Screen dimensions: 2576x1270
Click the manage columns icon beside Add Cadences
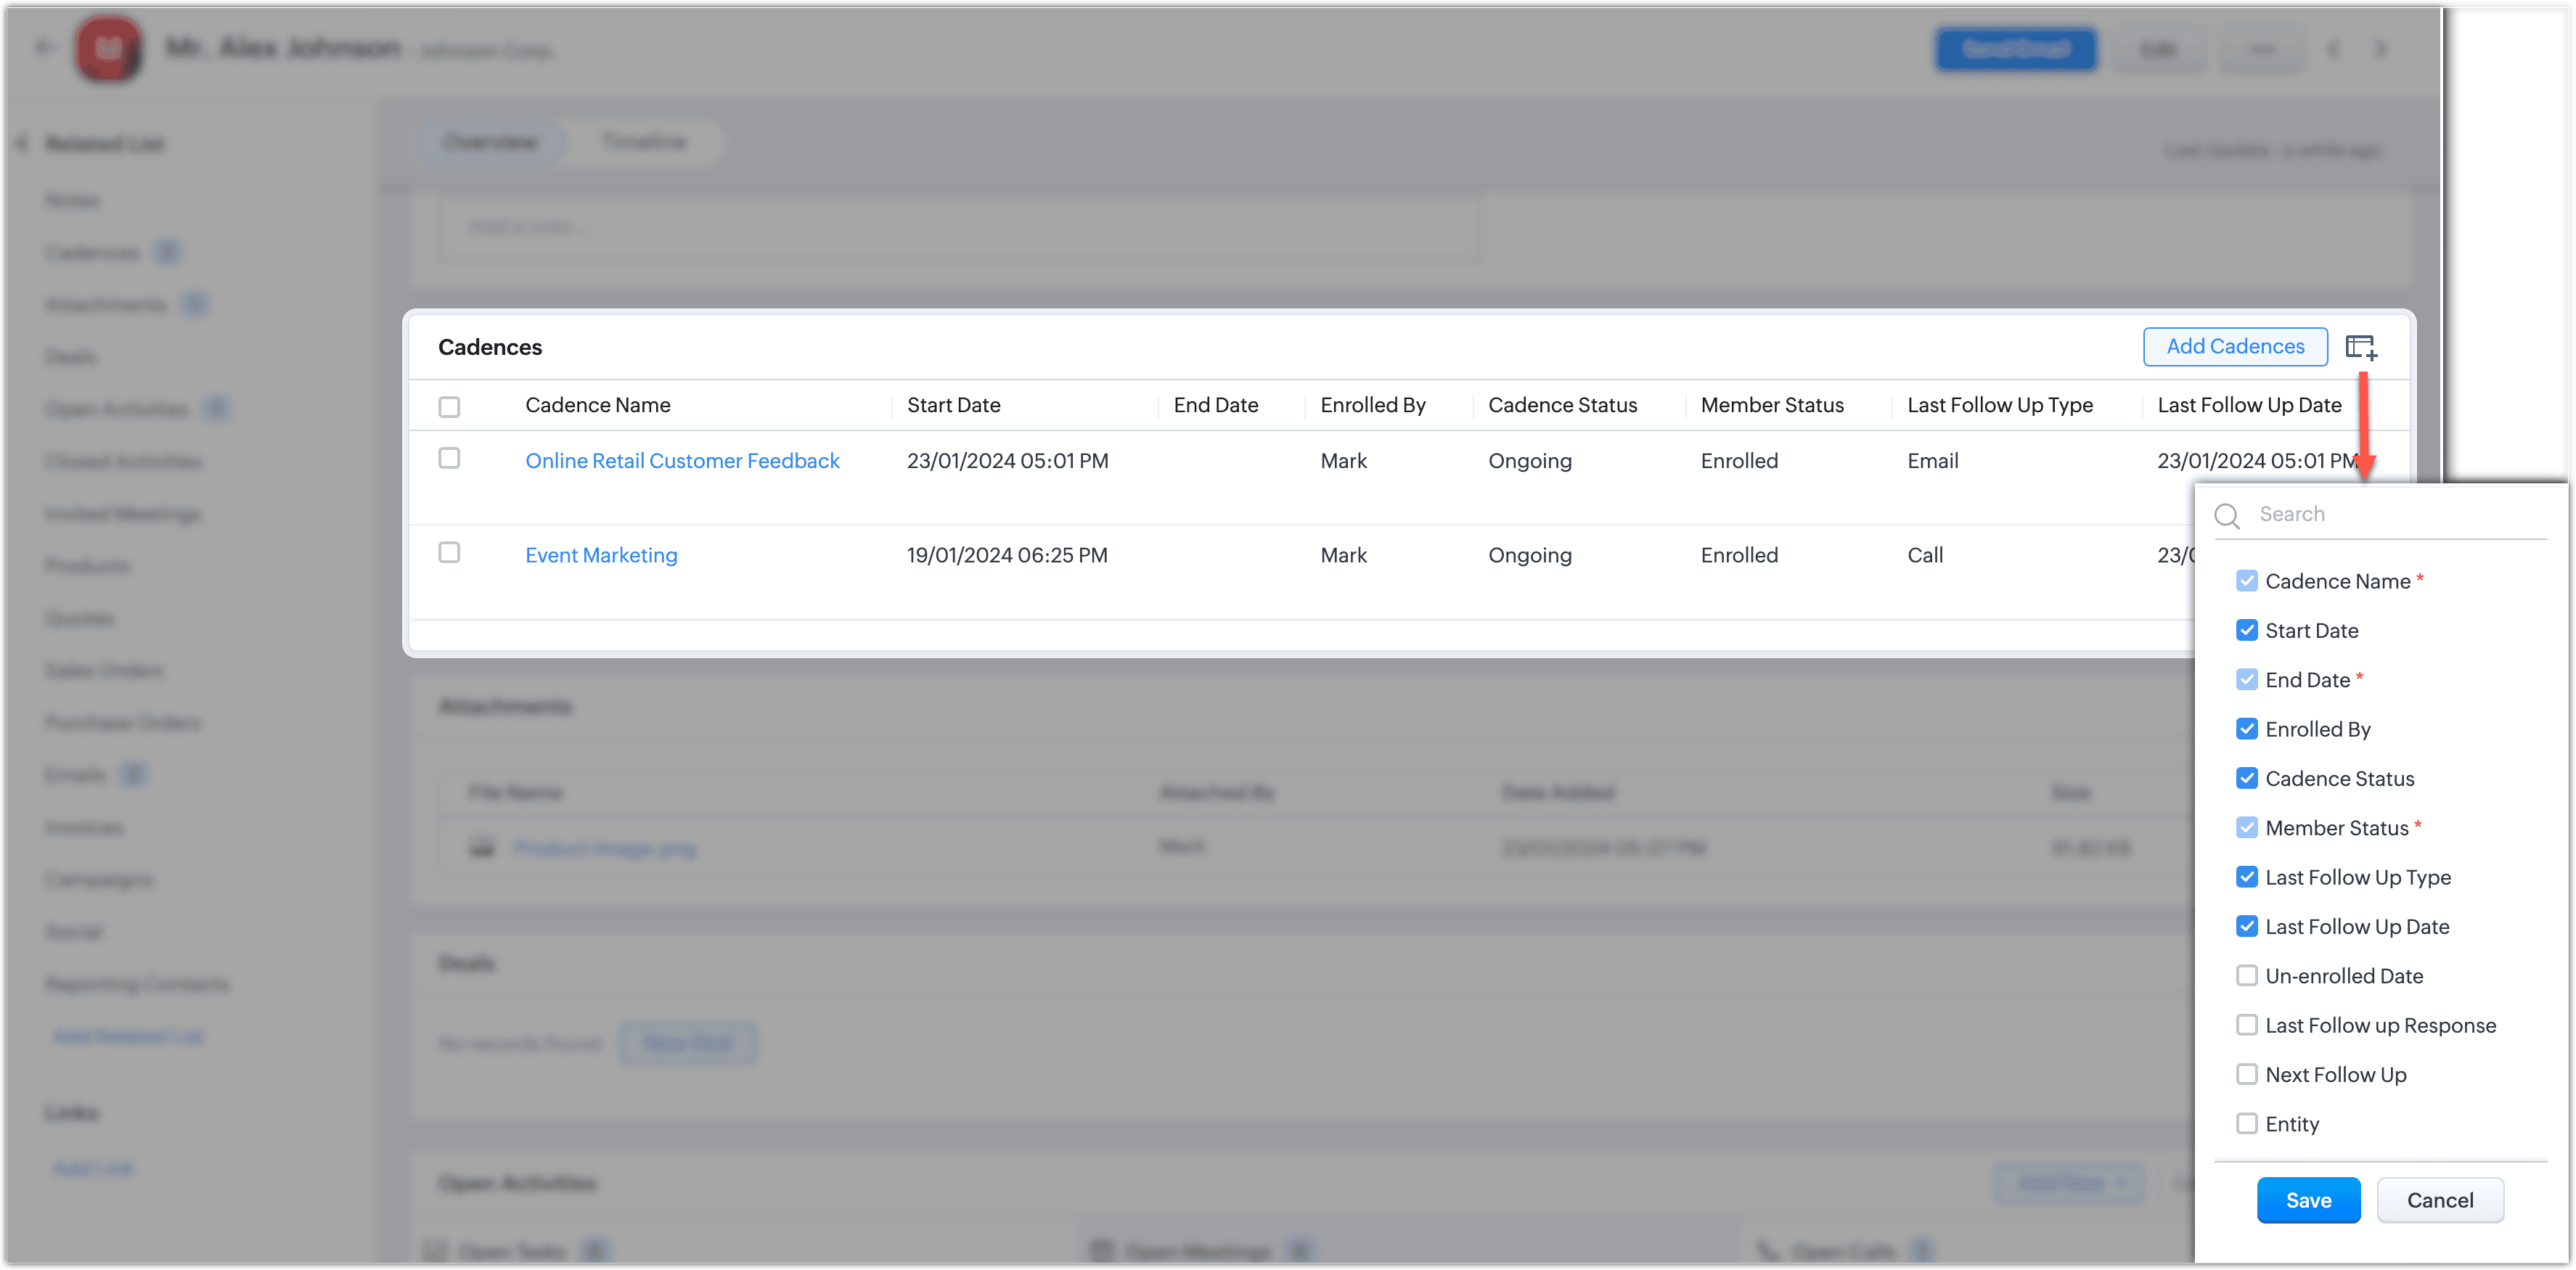tap(2360, 347)
